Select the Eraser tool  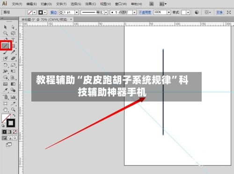[13, 58]
